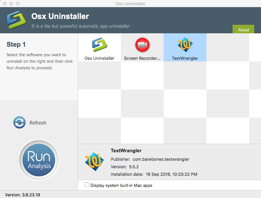Open the About page
The image size is (261, 198).
(243, 29)
